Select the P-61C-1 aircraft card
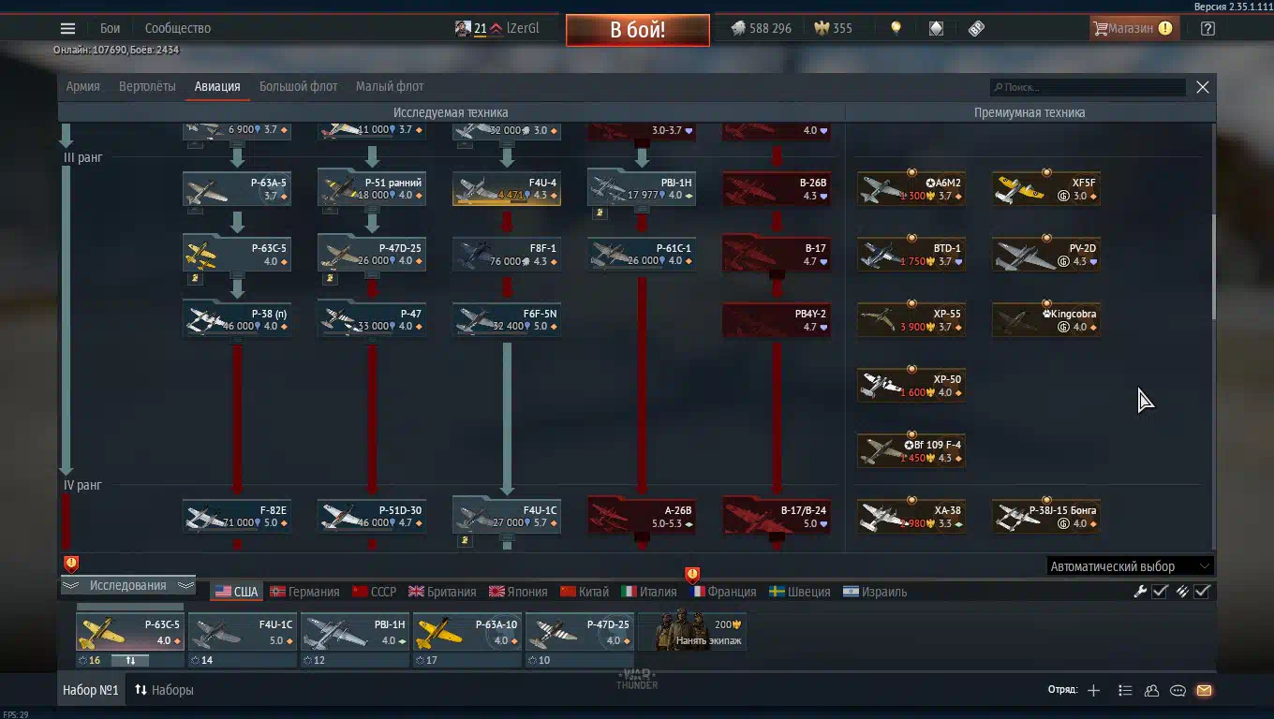This screenshot has width=1274, height=719. click(x=642, y=255)
